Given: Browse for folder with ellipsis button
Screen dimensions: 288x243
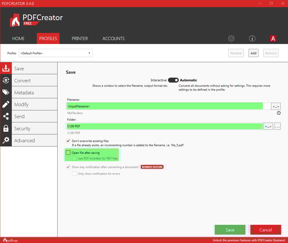Looking at the screenshot, I should click(277, 126).
